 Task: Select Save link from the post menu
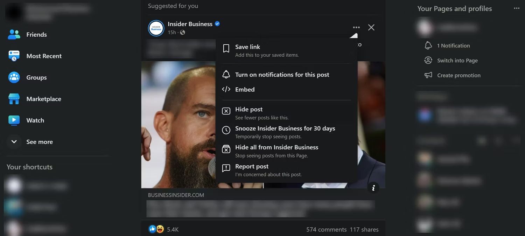pos(247,47)
